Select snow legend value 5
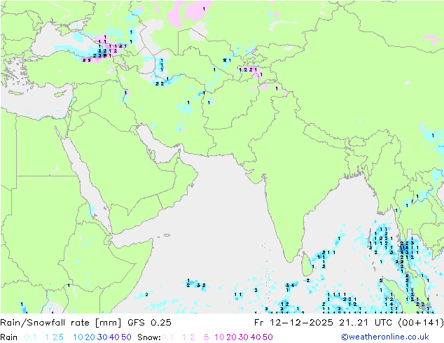Viewport: 444px width, 343px height. click(207, 337)
